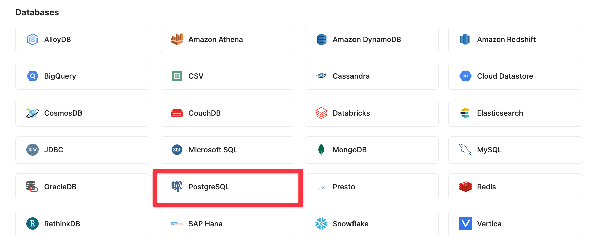Click the Cassandra eye icon
597x252 pixels.
(321, 76)
